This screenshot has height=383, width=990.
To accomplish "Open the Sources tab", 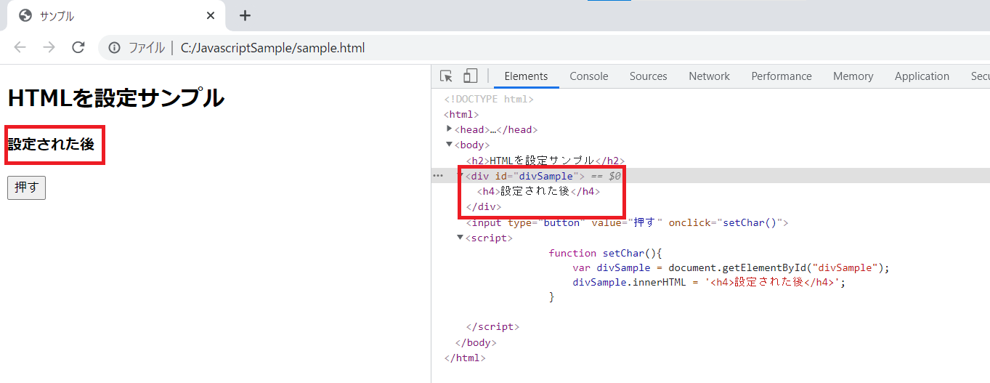I will (x=649, y=76).
